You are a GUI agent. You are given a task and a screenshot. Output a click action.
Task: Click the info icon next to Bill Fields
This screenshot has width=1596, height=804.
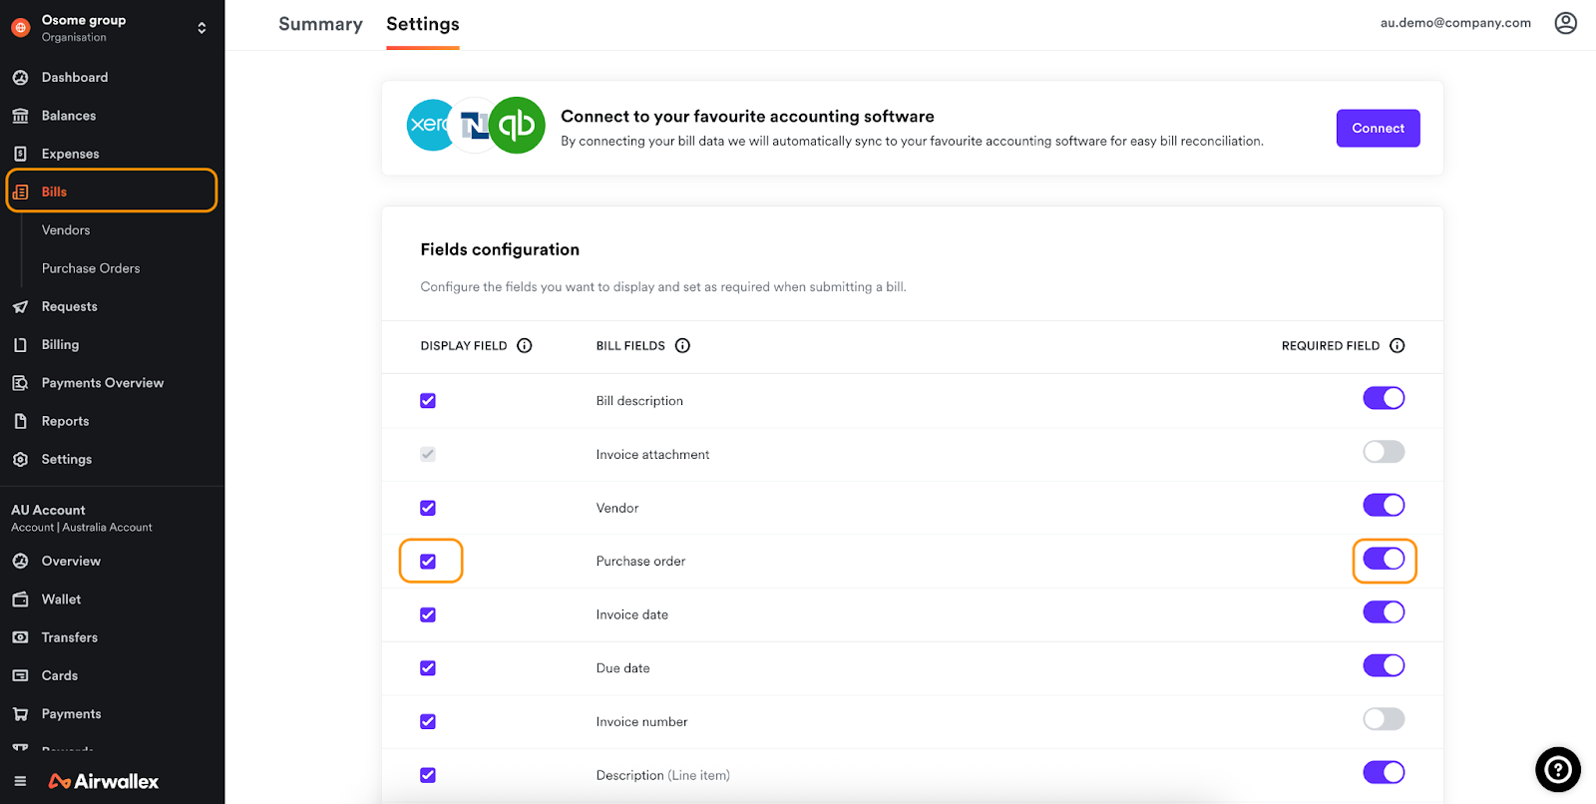click(x=682, y=346)
